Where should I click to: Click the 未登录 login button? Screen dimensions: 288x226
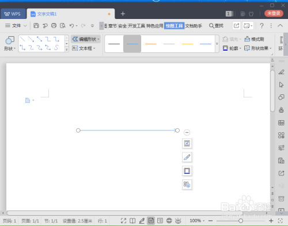coord(274,13)
